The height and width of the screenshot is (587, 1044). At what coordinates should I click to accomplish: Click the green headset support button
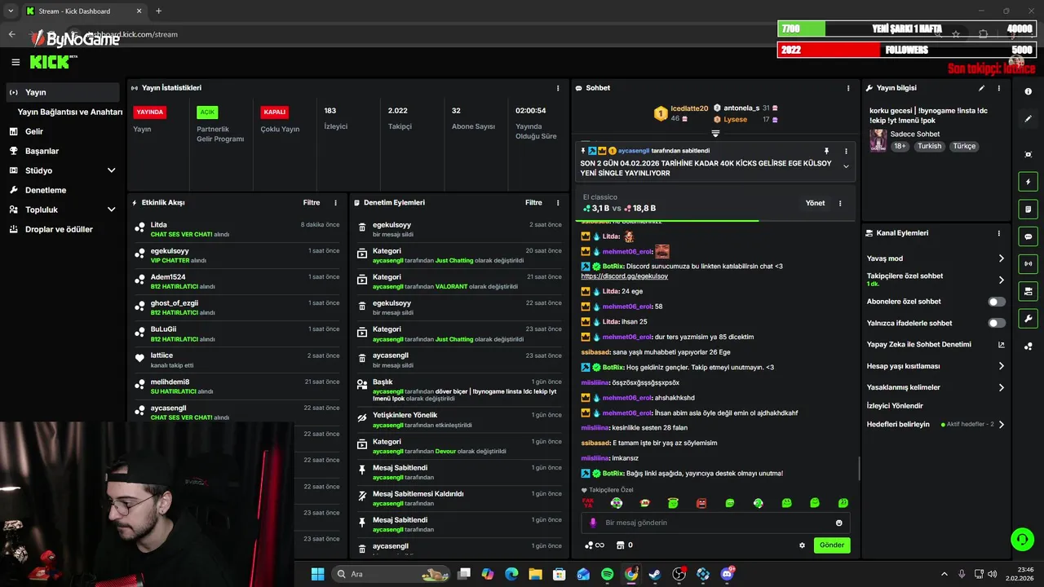(x=1022, y=539)
